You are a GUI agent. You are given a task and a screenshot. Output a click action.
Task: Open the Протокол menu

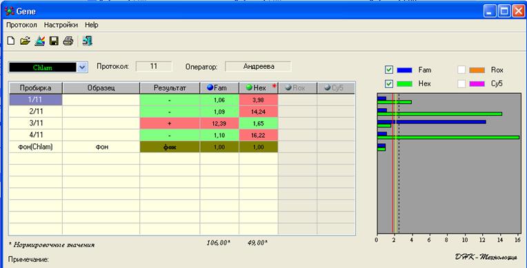(21, 25)
